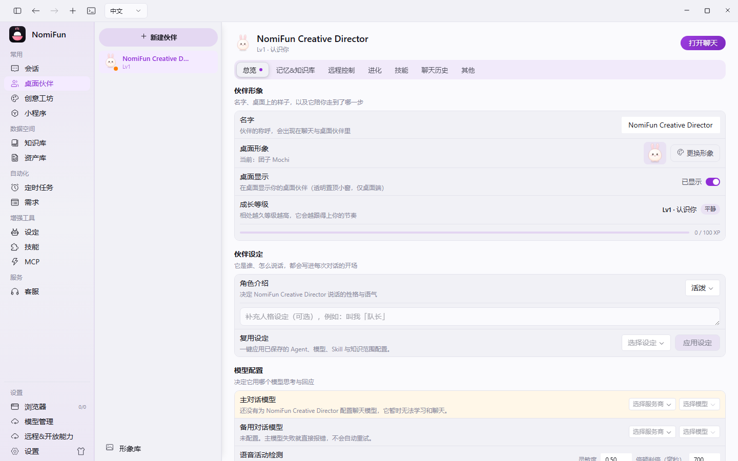This screenshot has width=738, height=461.
Task: Open 知识库 knowledge base
Action: (x=47, y=143)
